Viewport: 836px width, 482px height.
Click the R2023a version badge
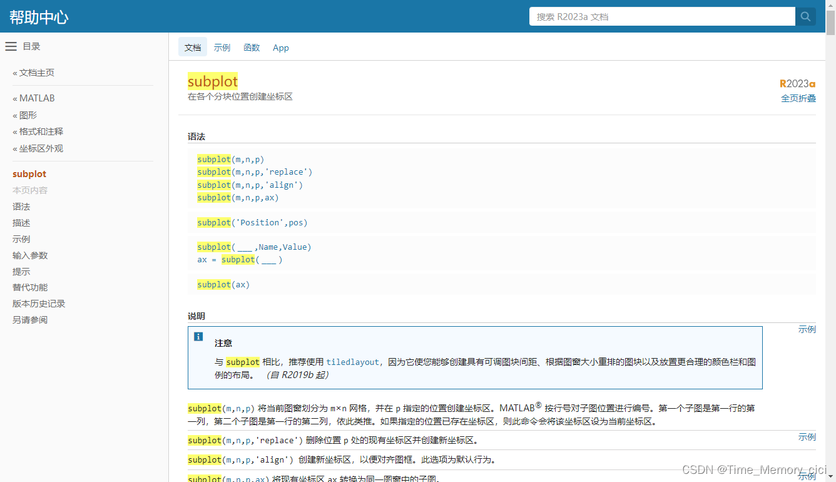click(797, 83)
